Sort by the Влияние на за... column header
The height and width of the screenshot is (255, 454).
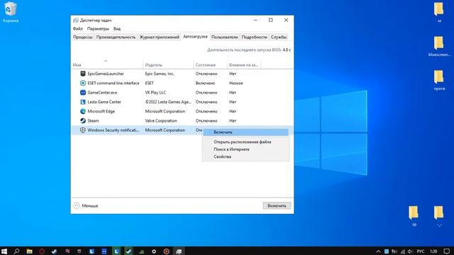(x=244, y=64)
